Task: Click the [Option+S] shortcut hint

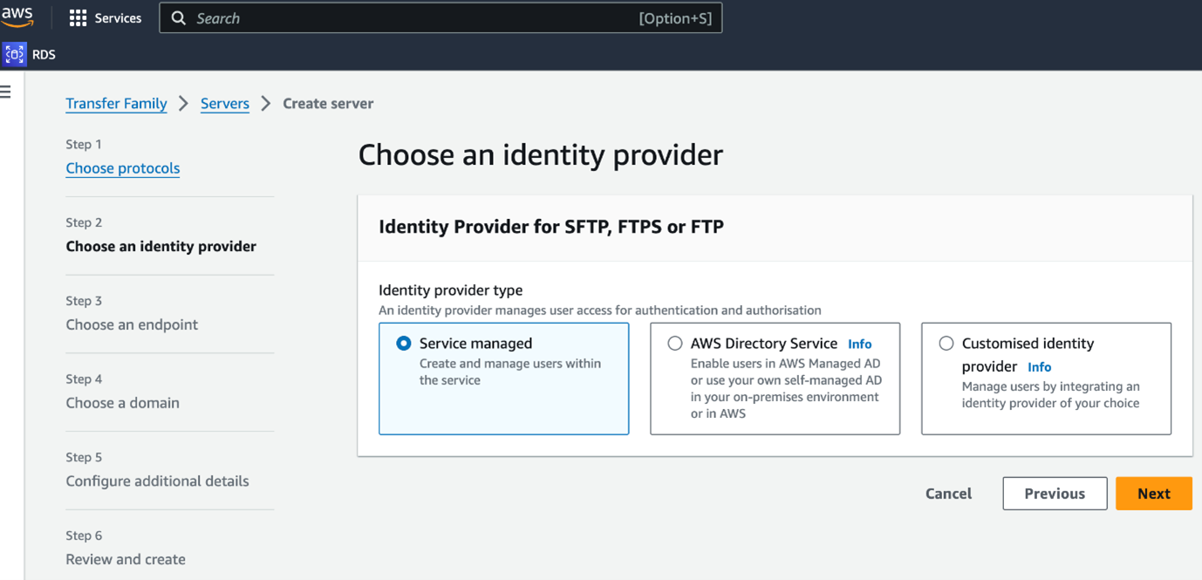Action: (675, 18)
